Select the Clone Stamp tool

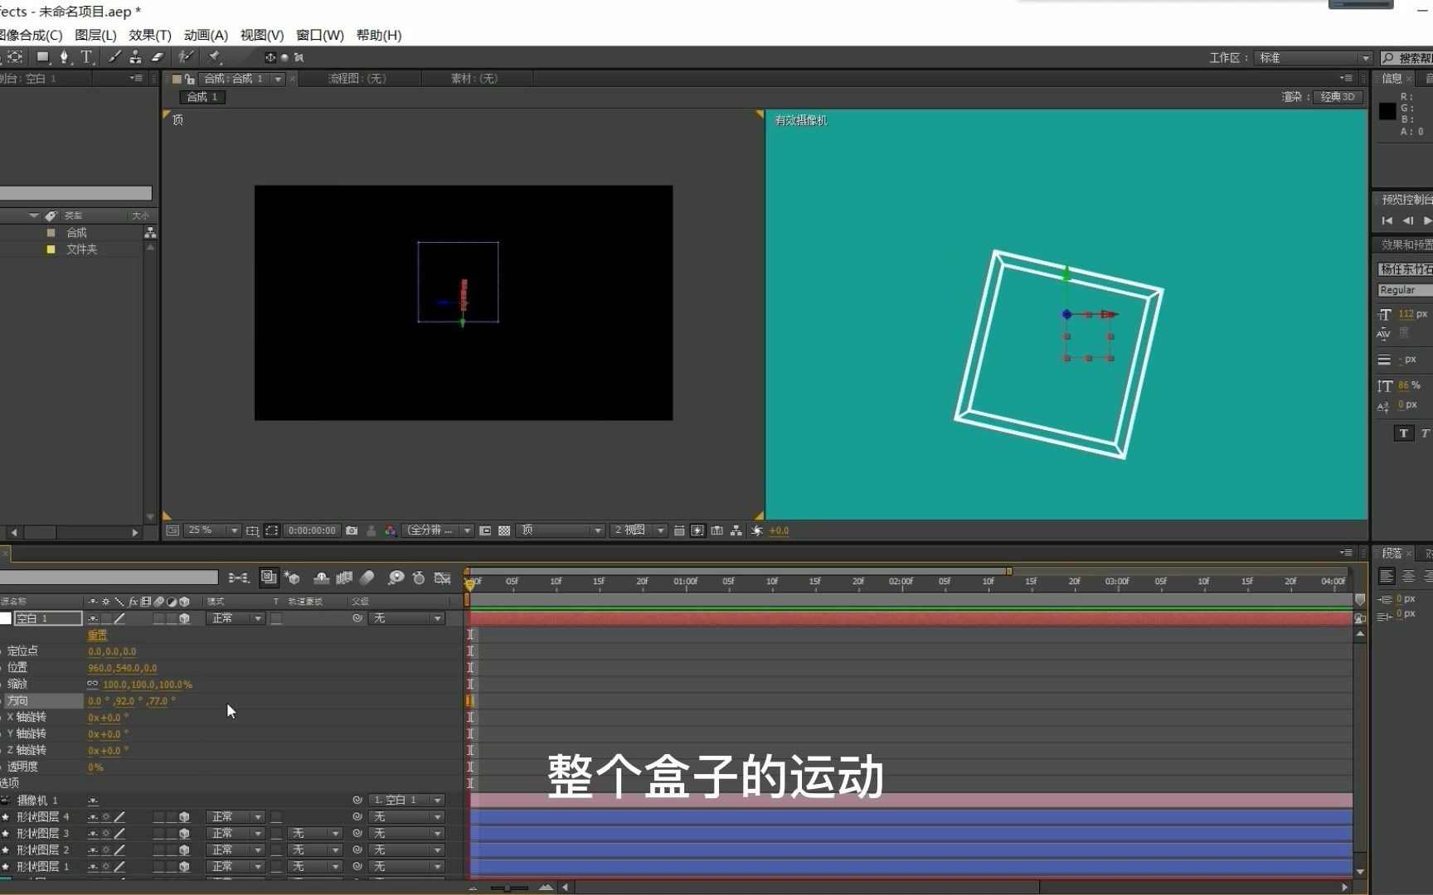coord(135,57)
